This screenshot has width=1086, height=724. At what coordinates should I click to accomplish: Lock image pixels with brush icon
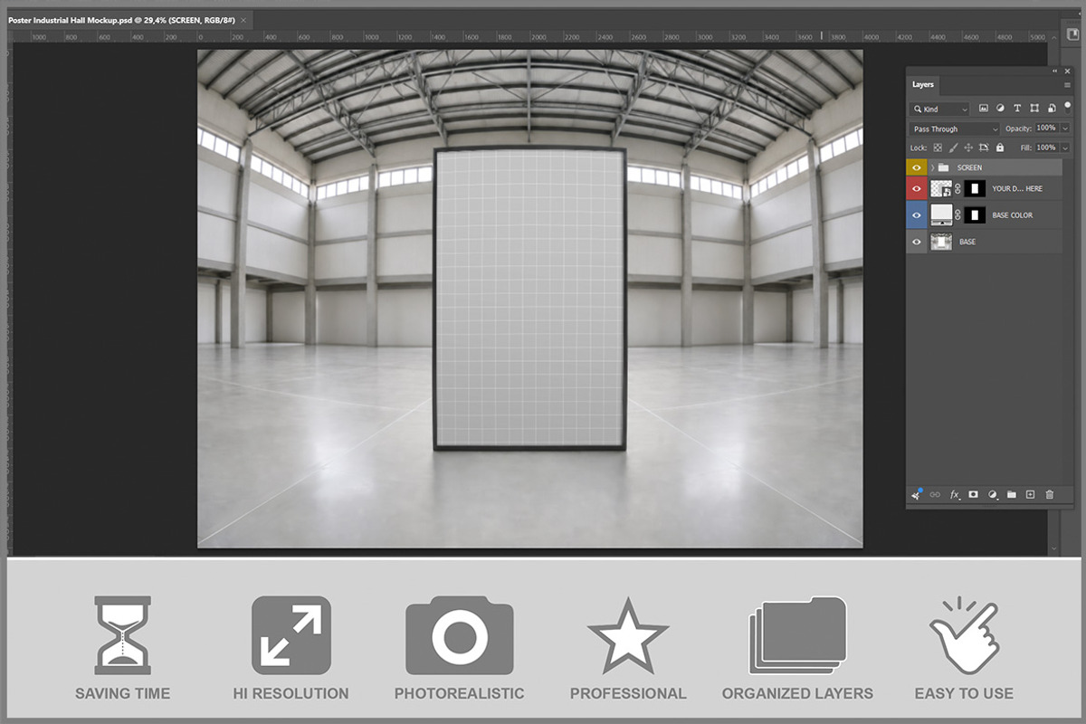[x=953, y=148]
